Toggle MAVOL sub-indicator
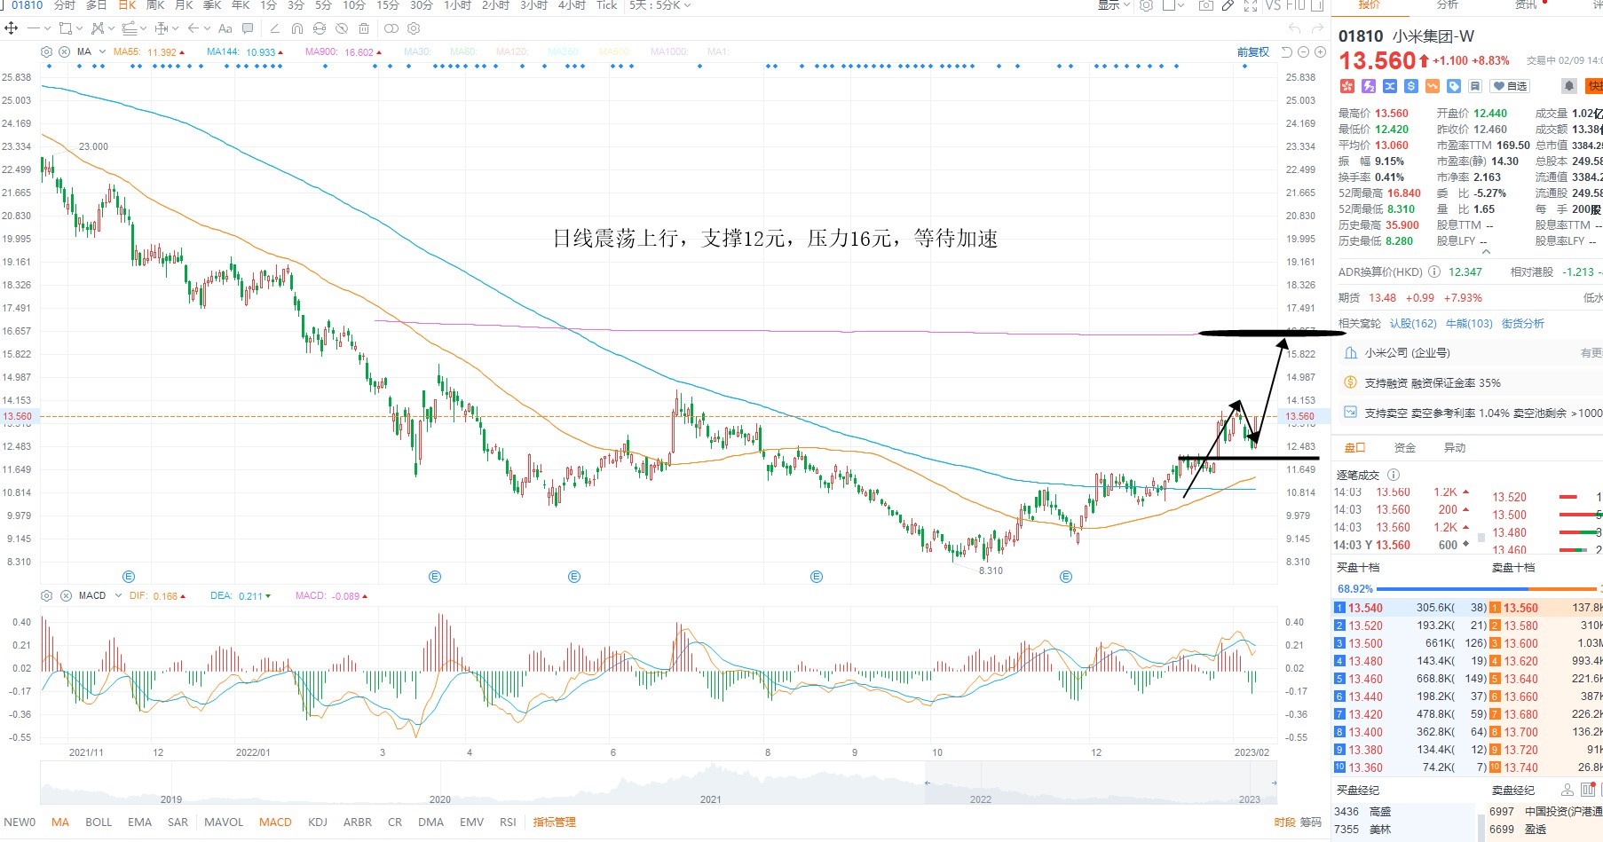This screenshot has width=1603, height=842. (224, 822)
